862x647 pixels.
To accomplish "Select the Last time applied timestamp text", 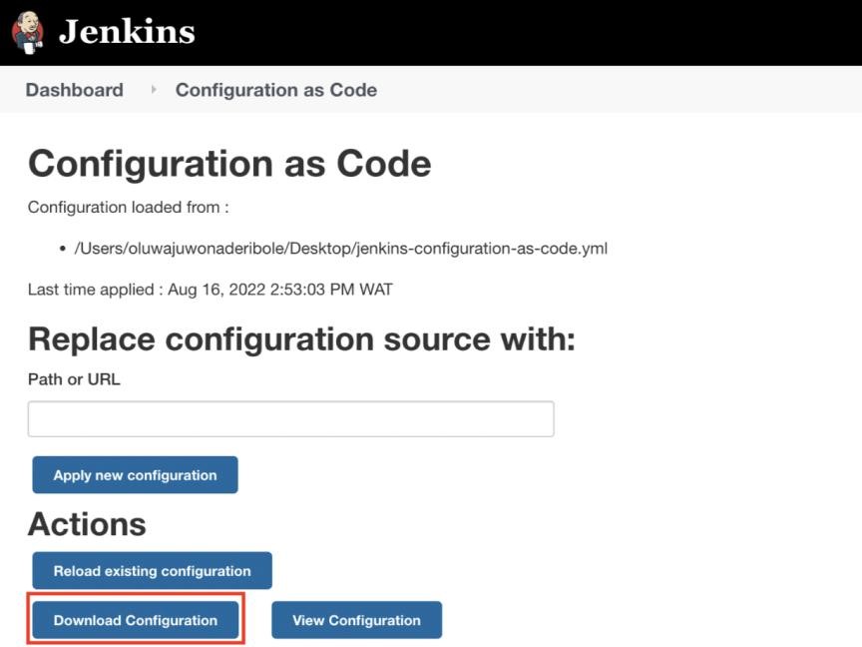I will [x=210, y=290].
